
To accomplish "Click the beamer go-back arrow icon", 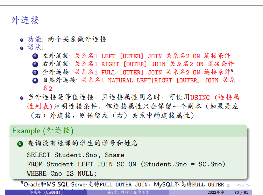I will (239, 186).
